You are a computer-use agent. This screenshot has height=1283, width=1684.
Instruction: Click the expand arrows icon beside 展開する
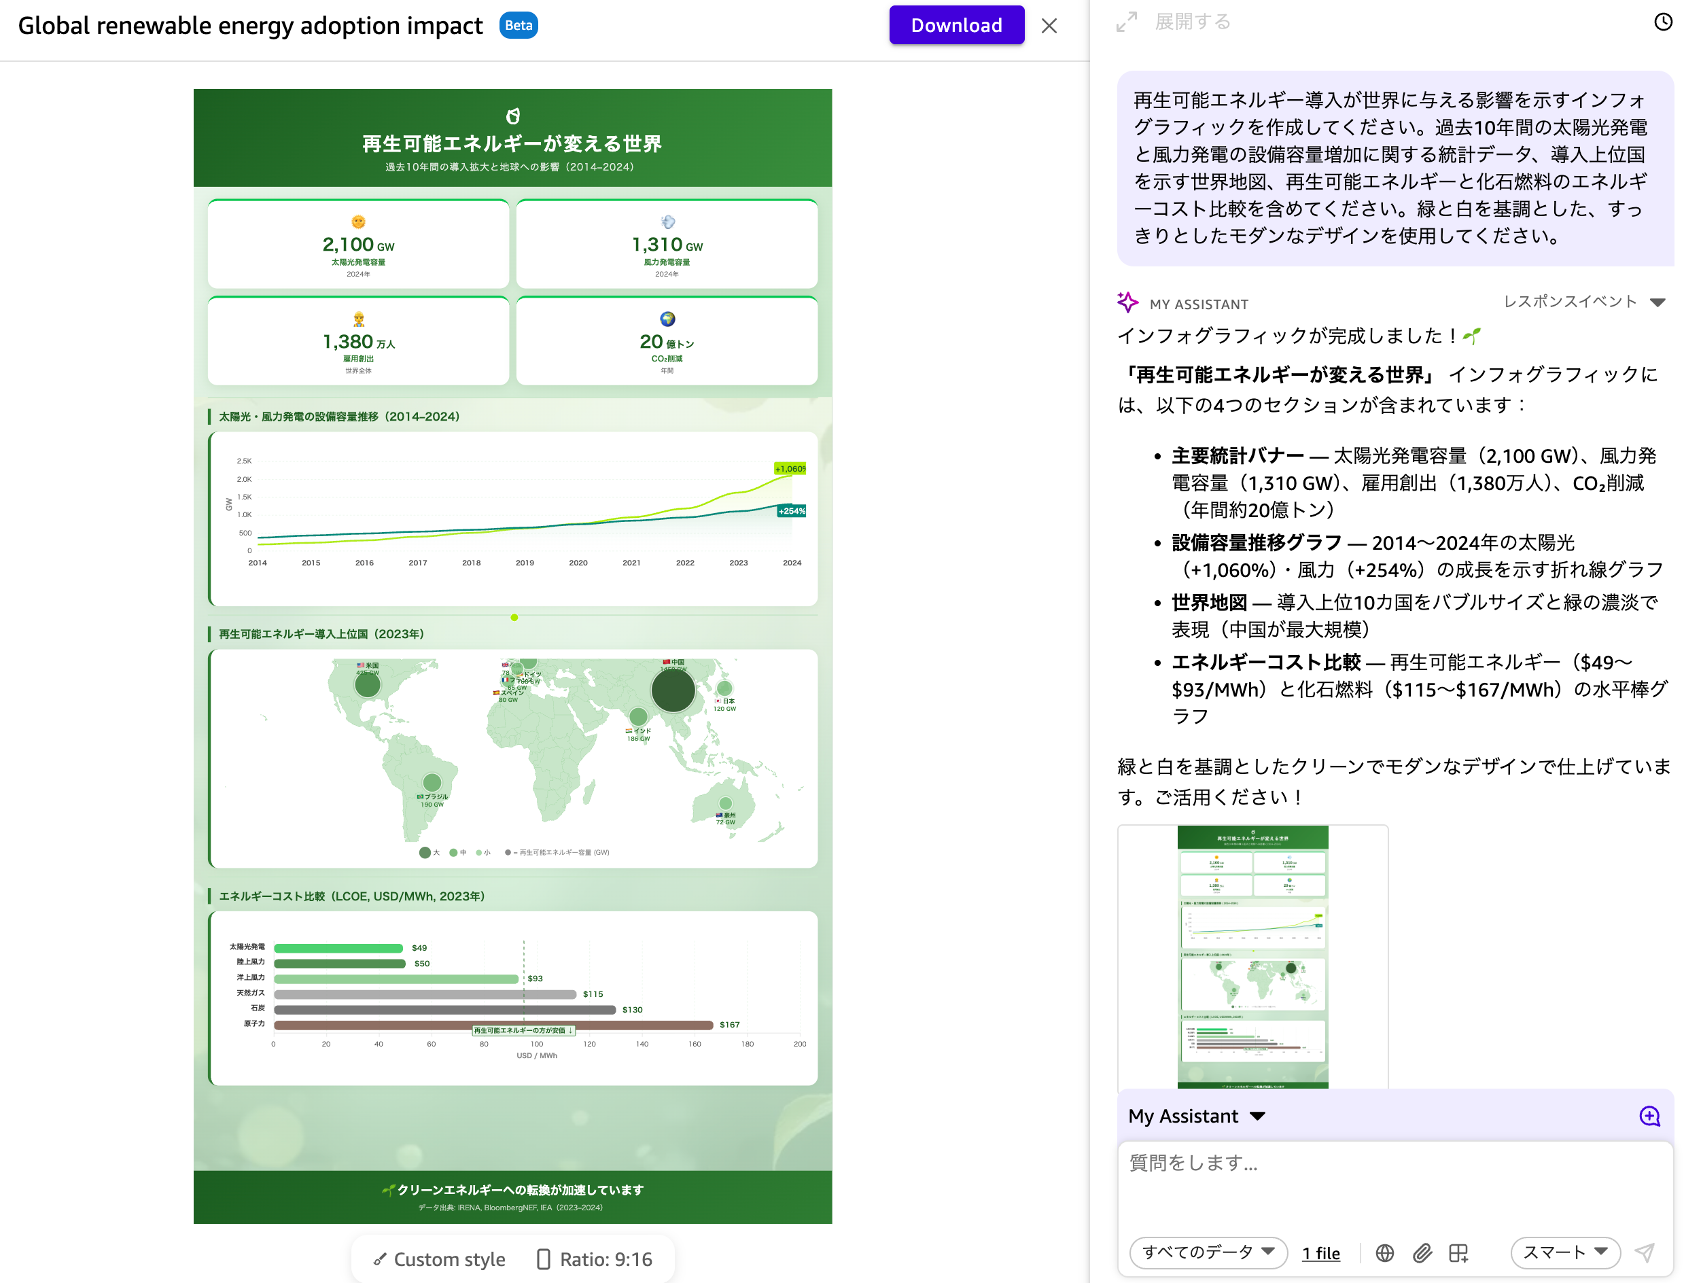(x=1125, y=21)
